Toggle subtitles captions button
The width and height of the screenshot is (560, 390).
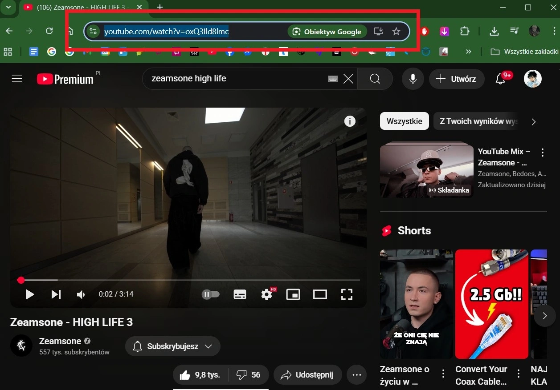tap(240, 294)
